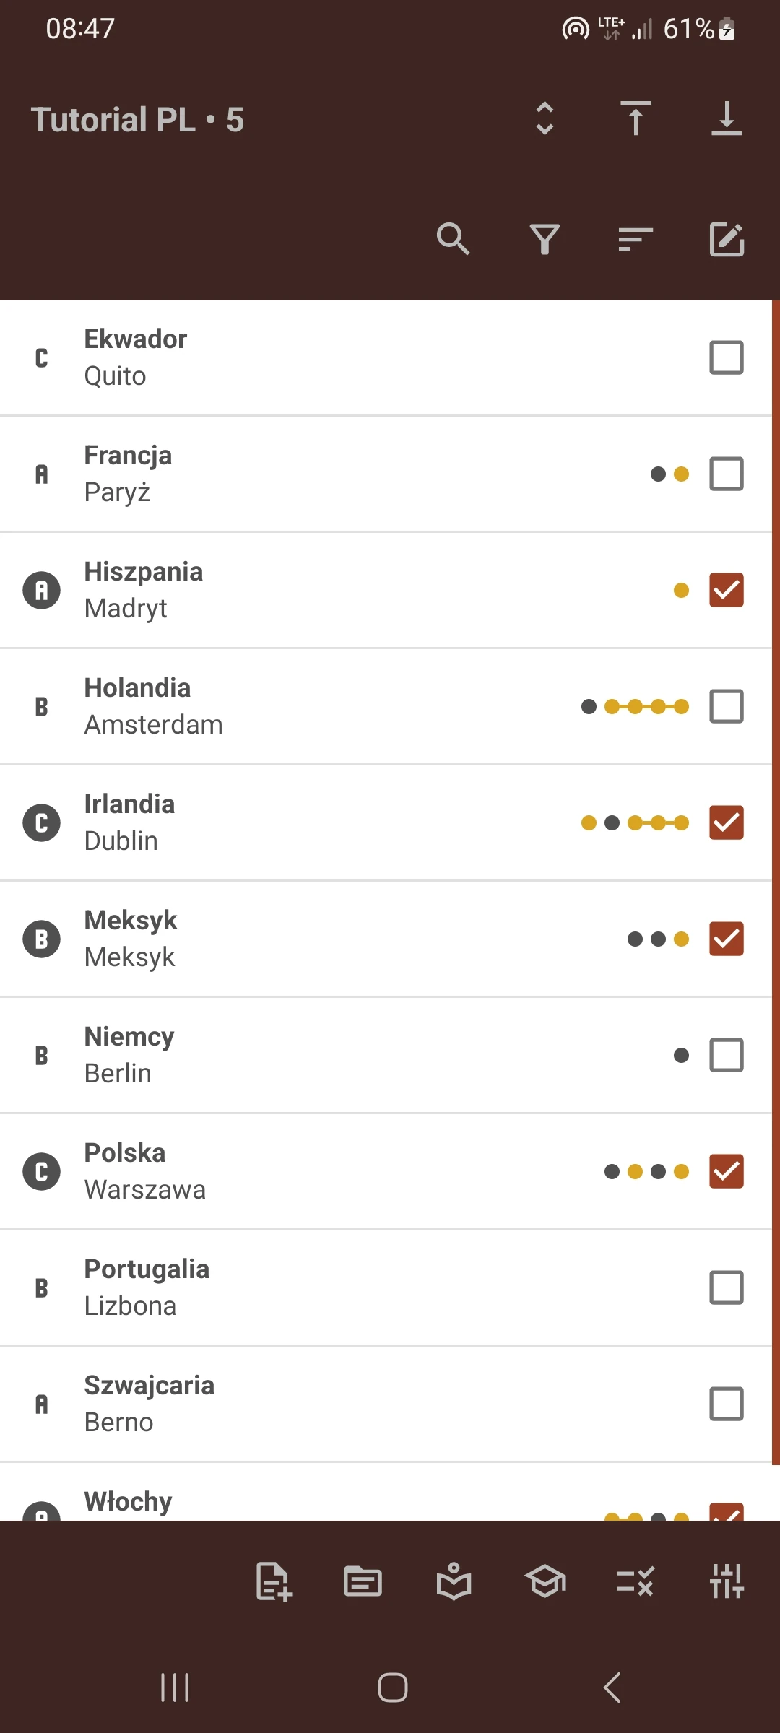Viewport: 780px width, 1733px height.
Task: Open the filter options
Action: tap(545, 240)
